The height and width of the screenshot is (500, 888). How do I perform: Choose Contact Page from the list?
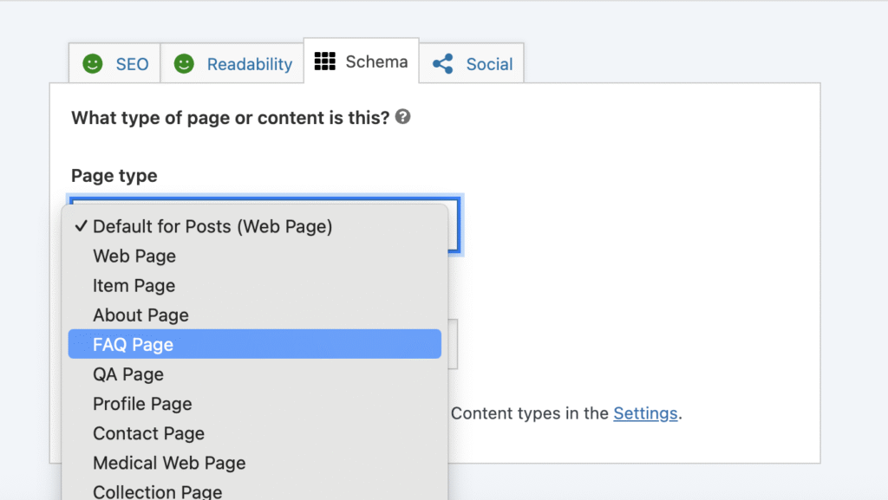coord(148,433)
